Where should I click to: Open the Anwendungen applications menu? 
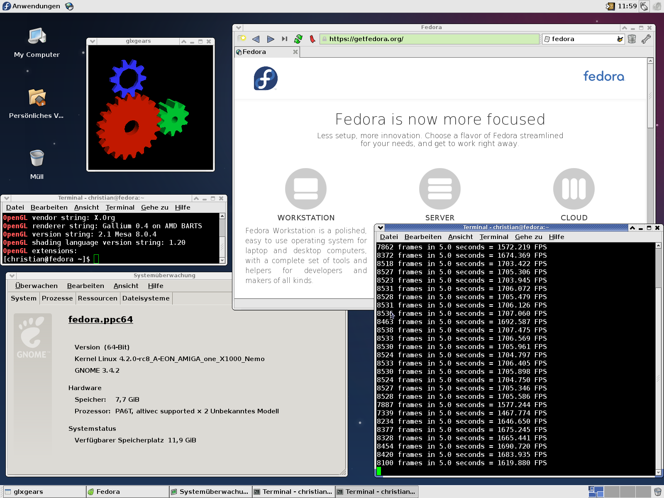click(32, 6)
